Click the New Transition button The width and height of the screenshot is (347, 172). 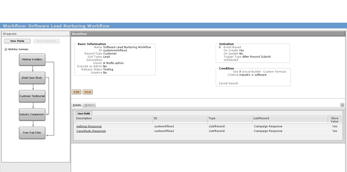coord(46,41)
